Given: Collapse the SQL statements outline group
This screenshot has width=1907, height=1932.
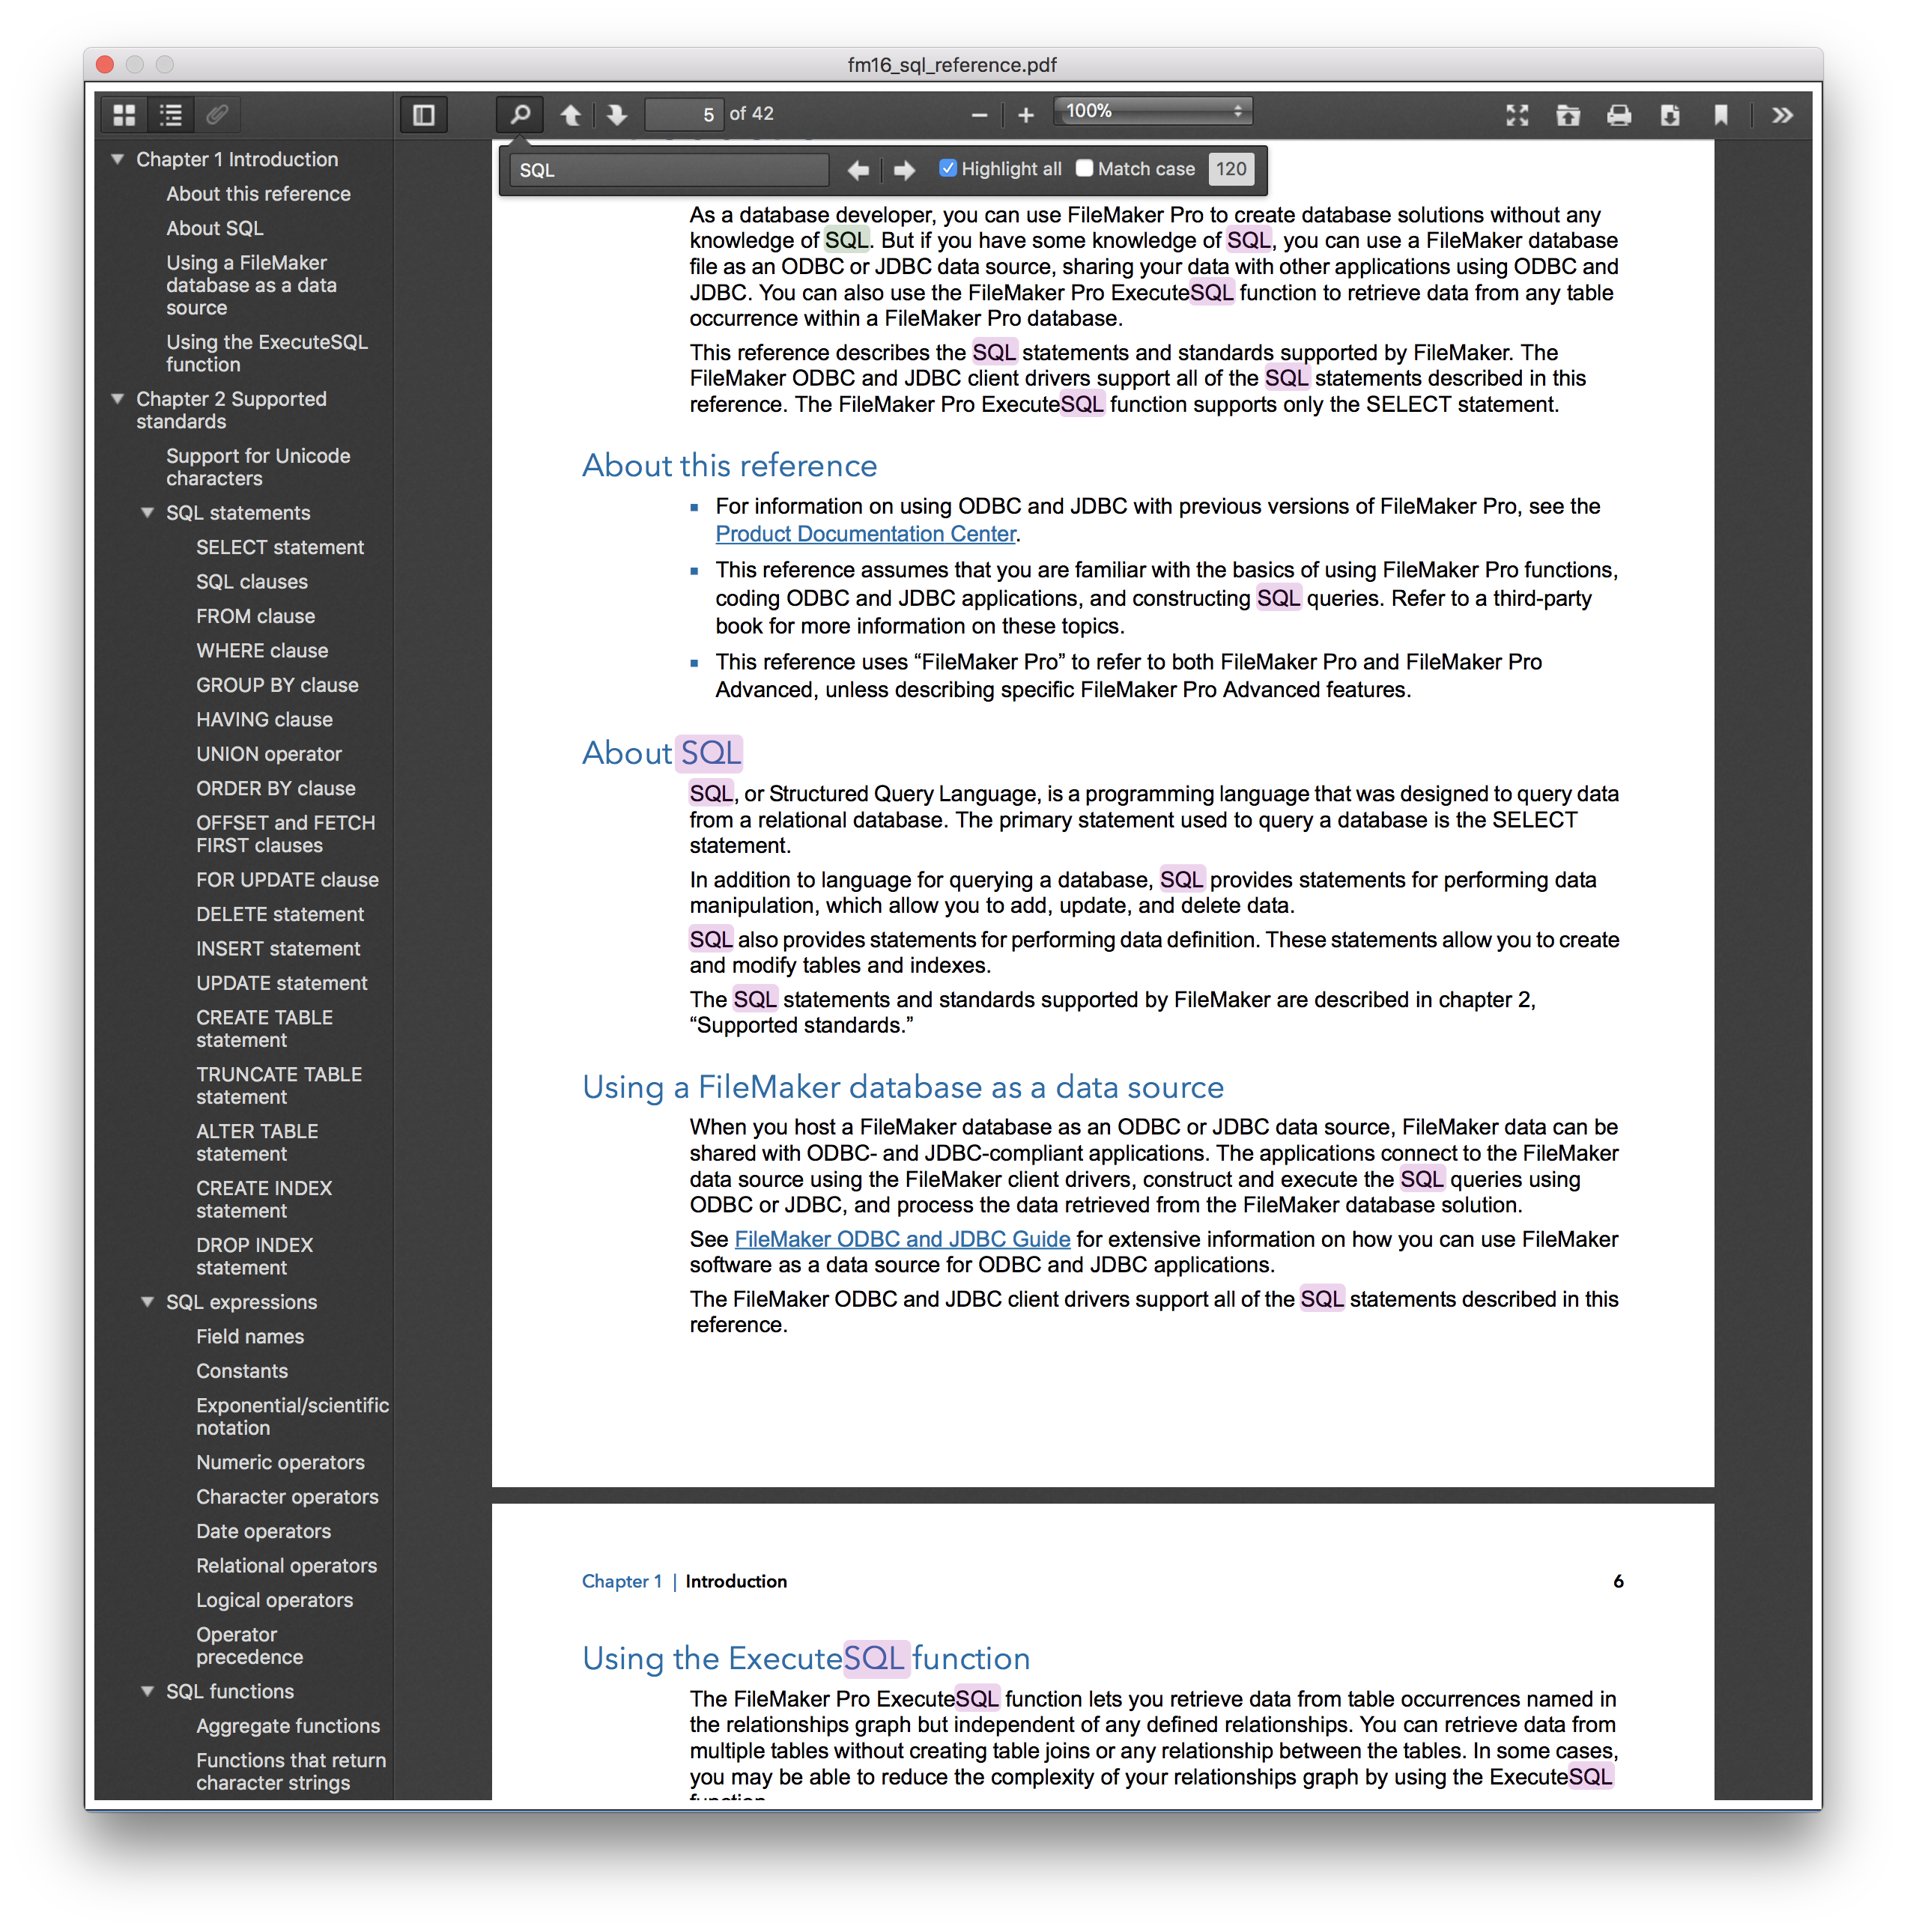Looking at the screenshot, I should pyautogui.click(x=148, y=513).
